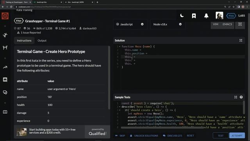Click the ATTEMPT button
This screenshot has width=250, height=141.
237,136
